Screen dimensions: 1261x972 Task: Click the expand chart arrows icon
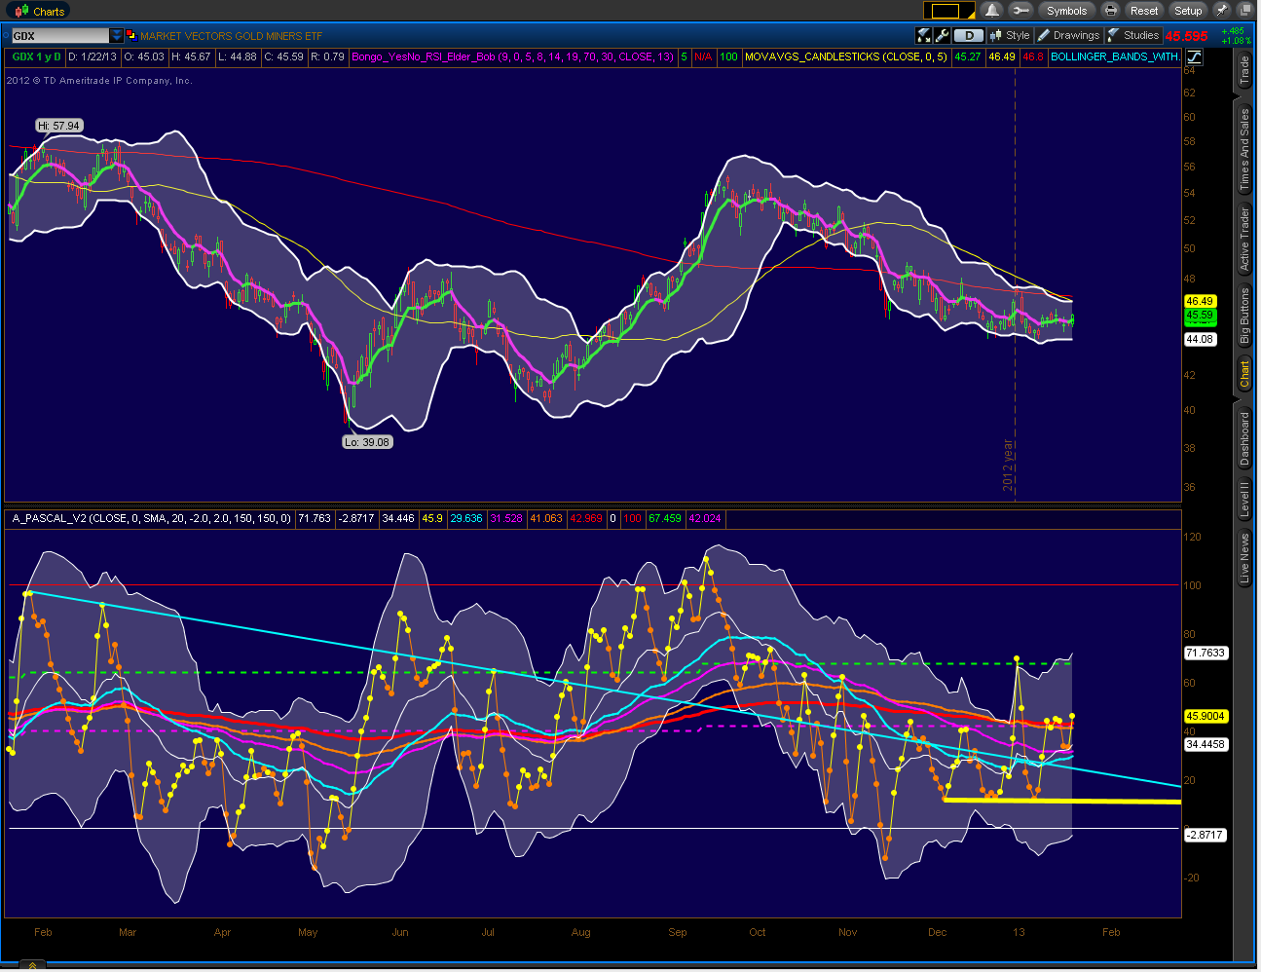[924, 36]
